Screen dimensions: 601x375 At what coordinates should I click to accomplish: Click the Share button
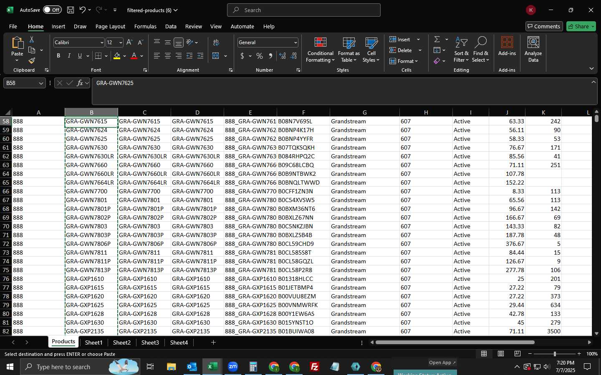581,26
